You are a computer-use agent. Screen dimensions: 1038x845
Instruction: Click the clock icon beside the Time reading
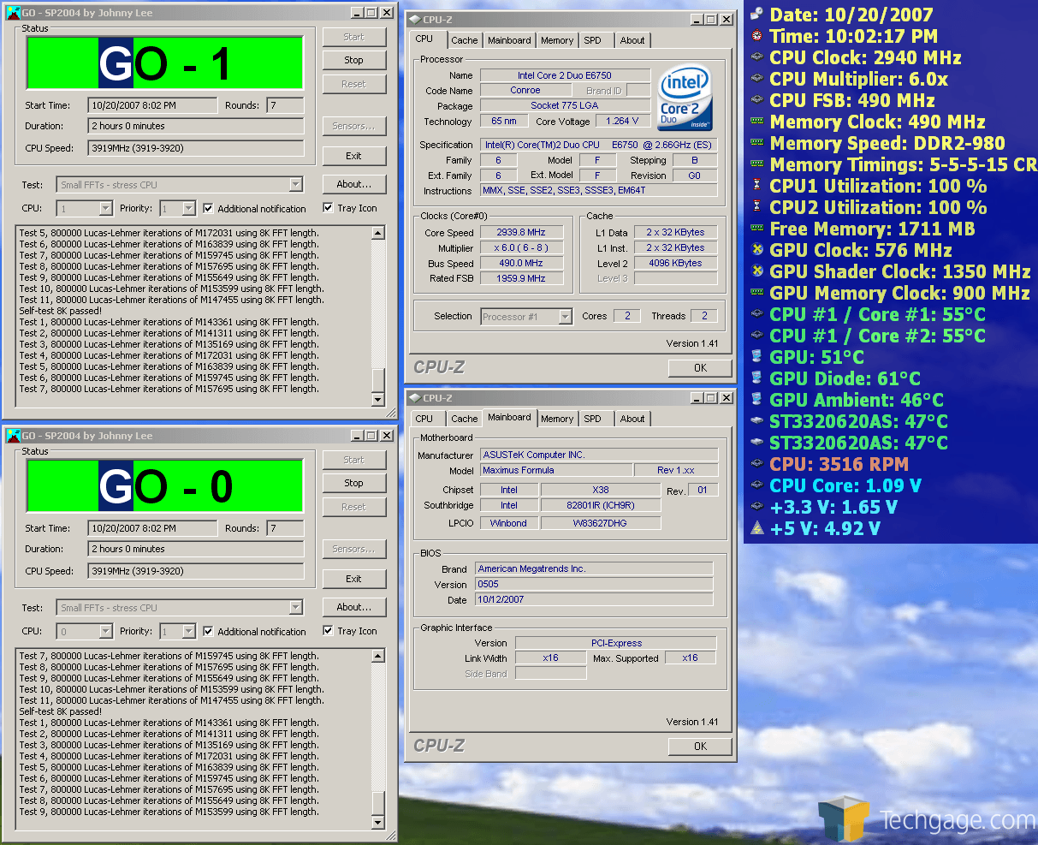tap(756, 36)
